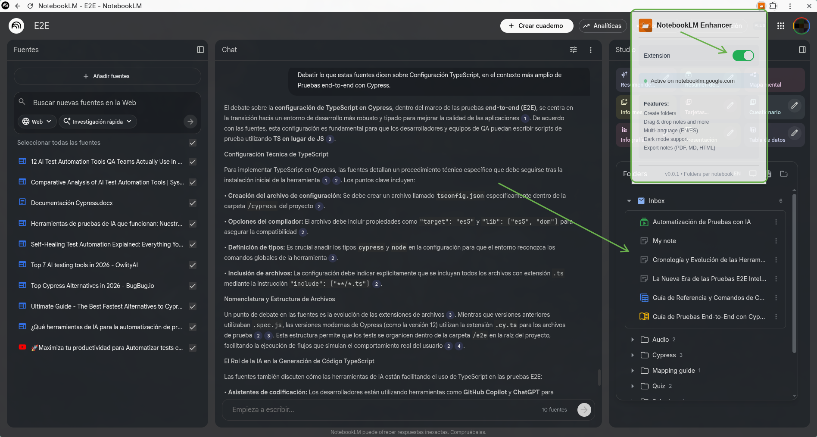Image resolution: width=817 pixels, height=437 pixels.
Task: Open the orange NotebookLM Enhancer toolbar icon
Action: (x=761, y=6)
